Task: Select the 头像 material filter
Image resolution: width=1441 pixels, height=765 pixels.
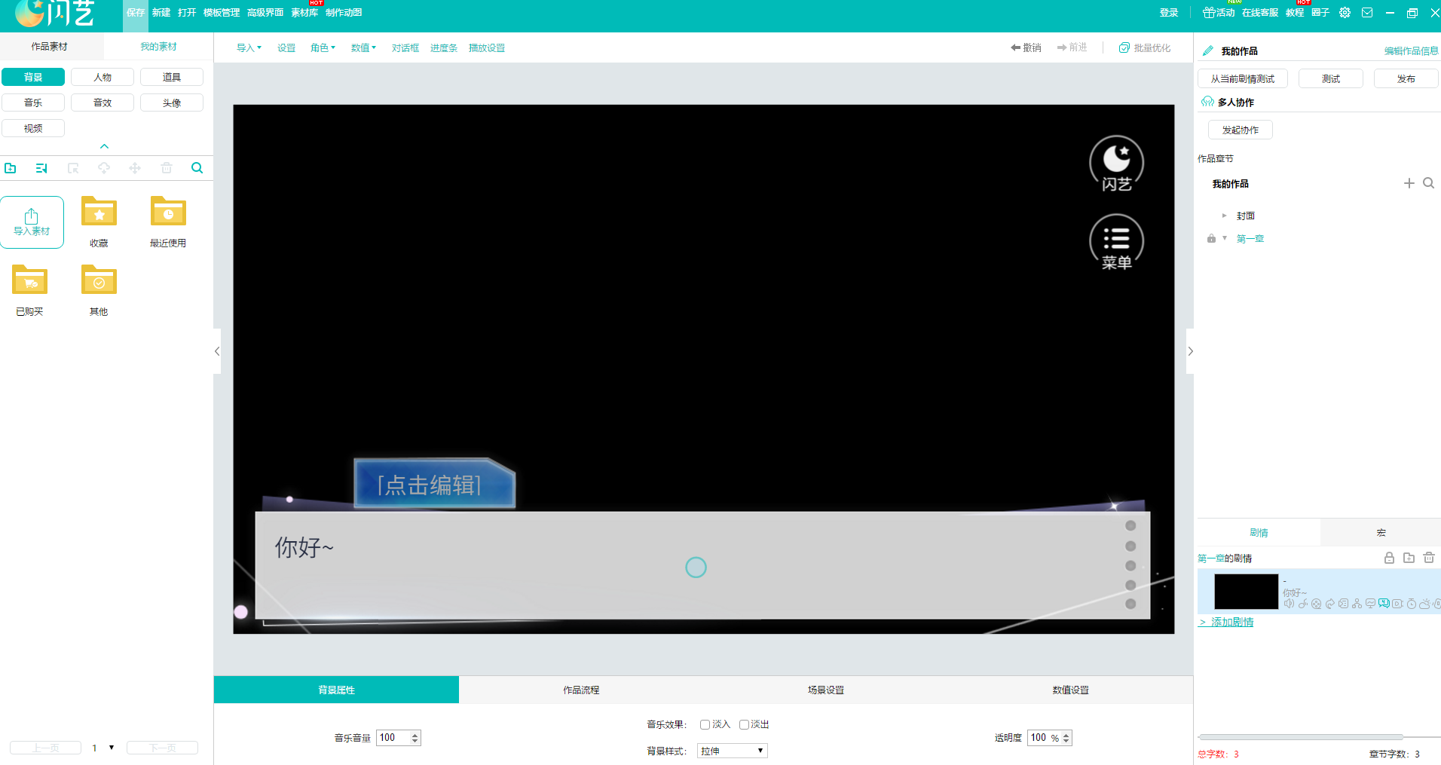Action: pos(172,103)
